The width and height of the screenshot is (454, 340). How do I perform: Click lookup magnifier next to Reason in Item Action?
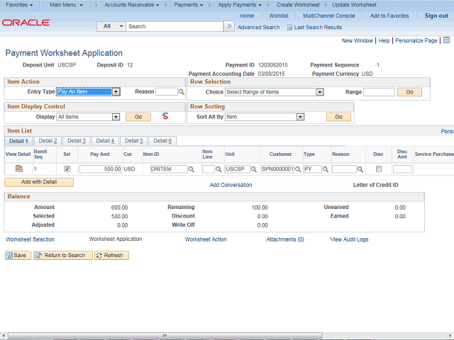(x=182, y=92)
